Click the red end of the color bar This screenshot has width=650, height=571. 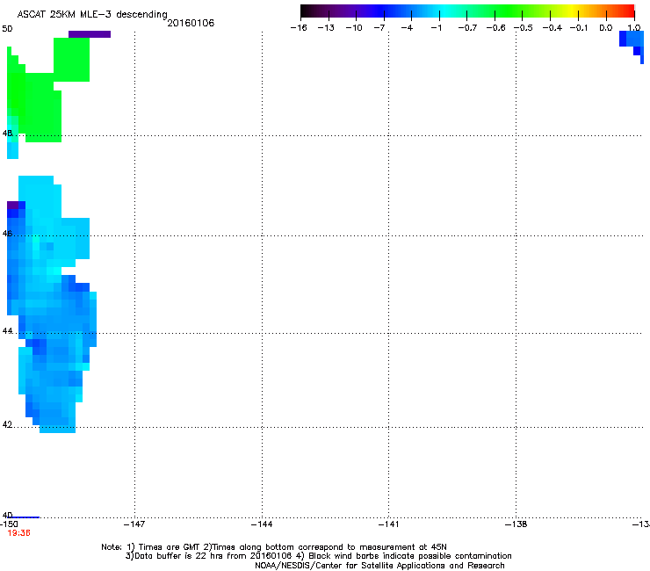[x=626, y=11]
